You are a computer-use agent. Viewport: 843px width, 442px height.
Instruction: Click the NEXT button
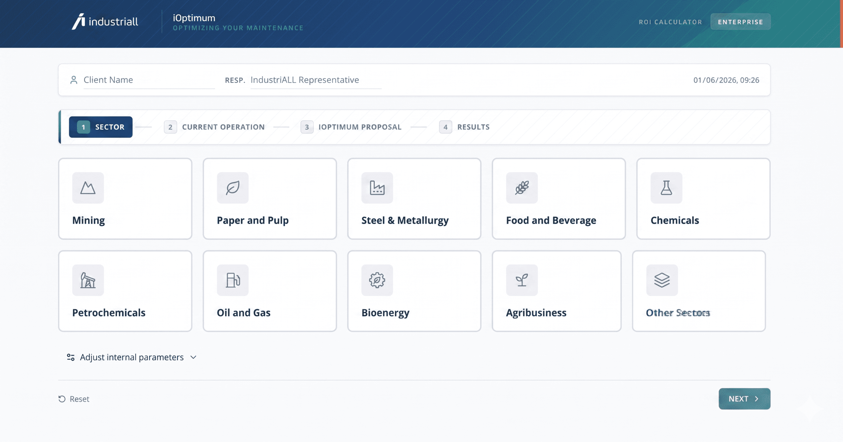pyautogui.click(x=745, y=399)
